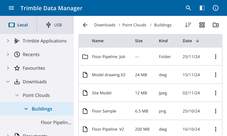227x136 pixels.
Task: Create a new folder with the folder-plus icon
Action: point(216,25)
